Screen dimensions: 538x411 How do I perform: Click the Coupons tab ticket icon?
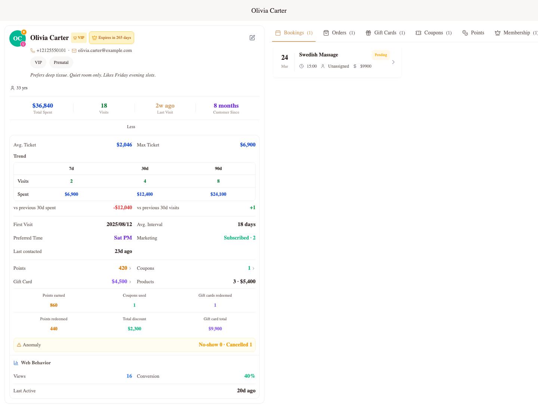pos(418,33)
